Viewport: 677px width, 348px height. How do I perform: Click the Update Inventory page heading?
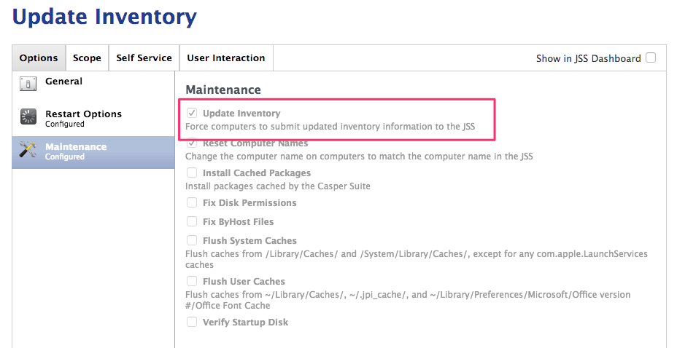(104, 17)
